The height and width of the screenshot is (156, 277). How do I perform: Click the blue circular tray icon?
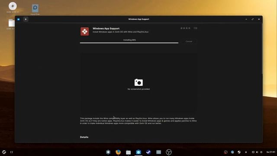(232, 152)
